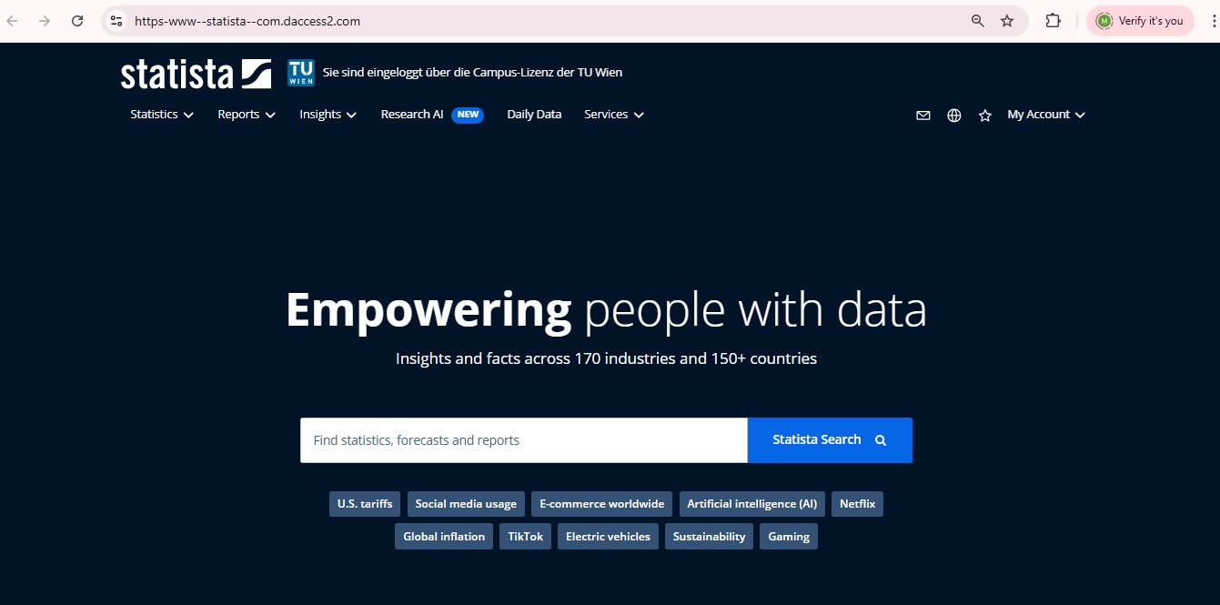Viewport: 1220px width, 605px height.
Task: Select the Electric vehicles tag
Action: tap(608, 537)
